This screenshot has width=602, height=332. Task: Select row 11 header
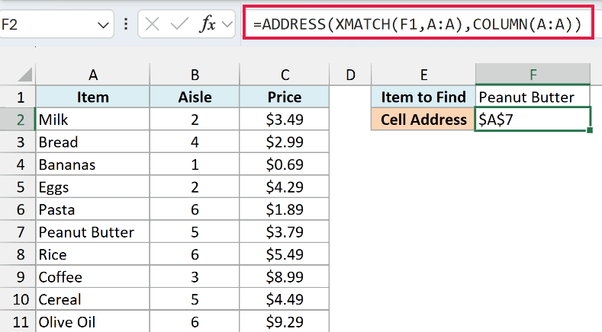point(18,321)
